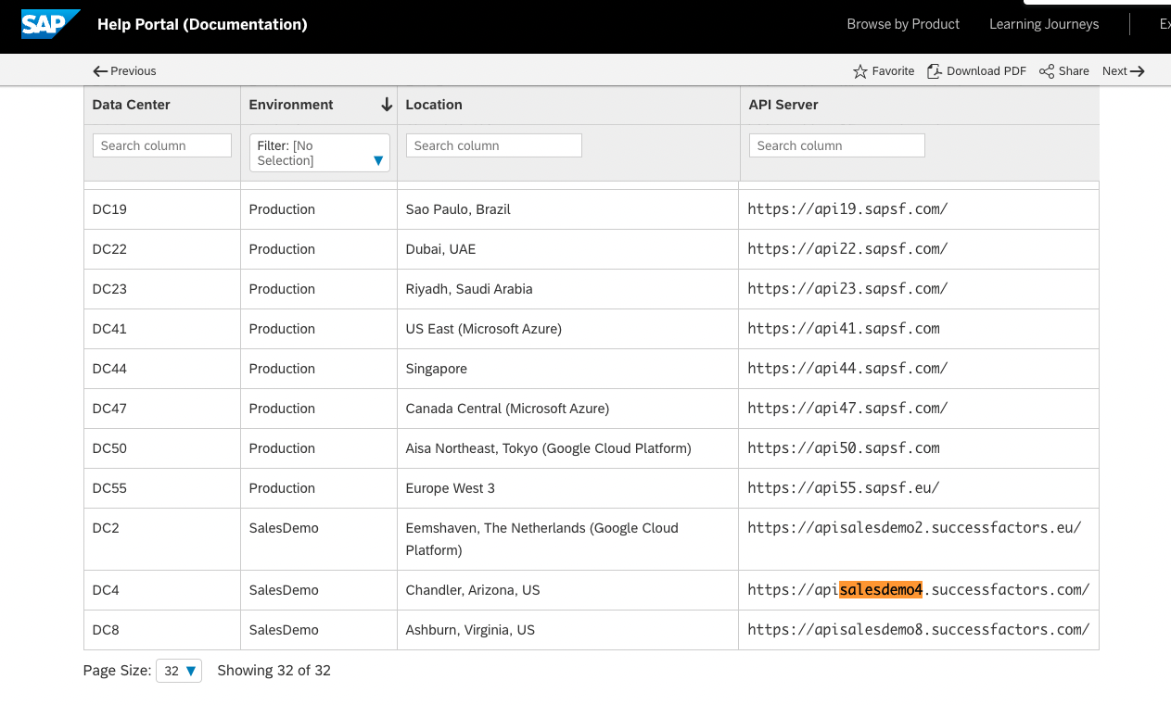This screenshot has width=1171, height=705.
Task: Click the Location search column field
Action: coord(493,145)
